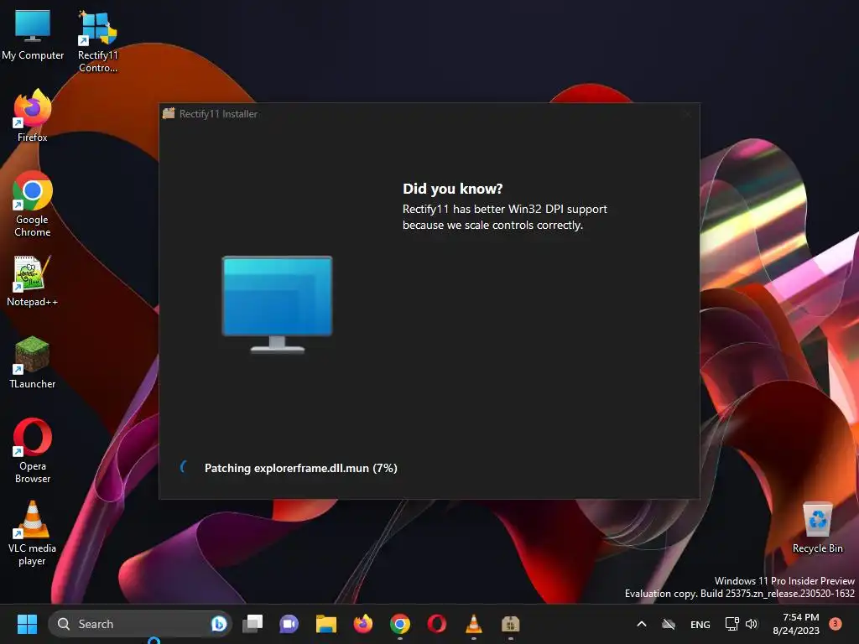859x644 pixels.
Task: Click the Rectify11 Installer taskbar icon
Action: (511, 624)
